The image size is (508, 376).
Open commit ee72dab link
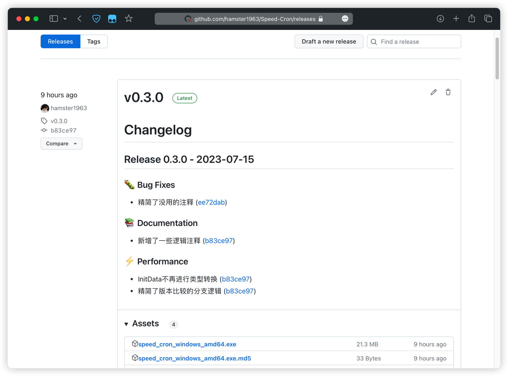pos(211,202)
